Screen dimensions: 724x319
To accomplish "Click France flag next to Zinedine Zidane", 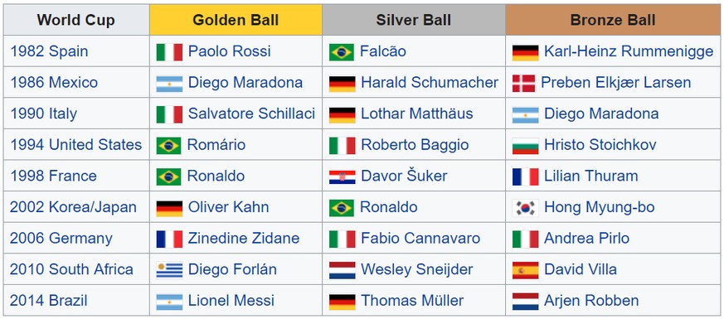I will [x=169, y=239].
